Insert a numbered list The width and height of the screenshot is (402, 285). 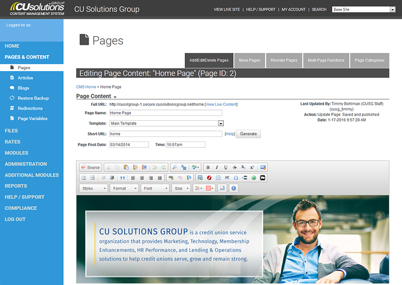click(x=84, y=178)
